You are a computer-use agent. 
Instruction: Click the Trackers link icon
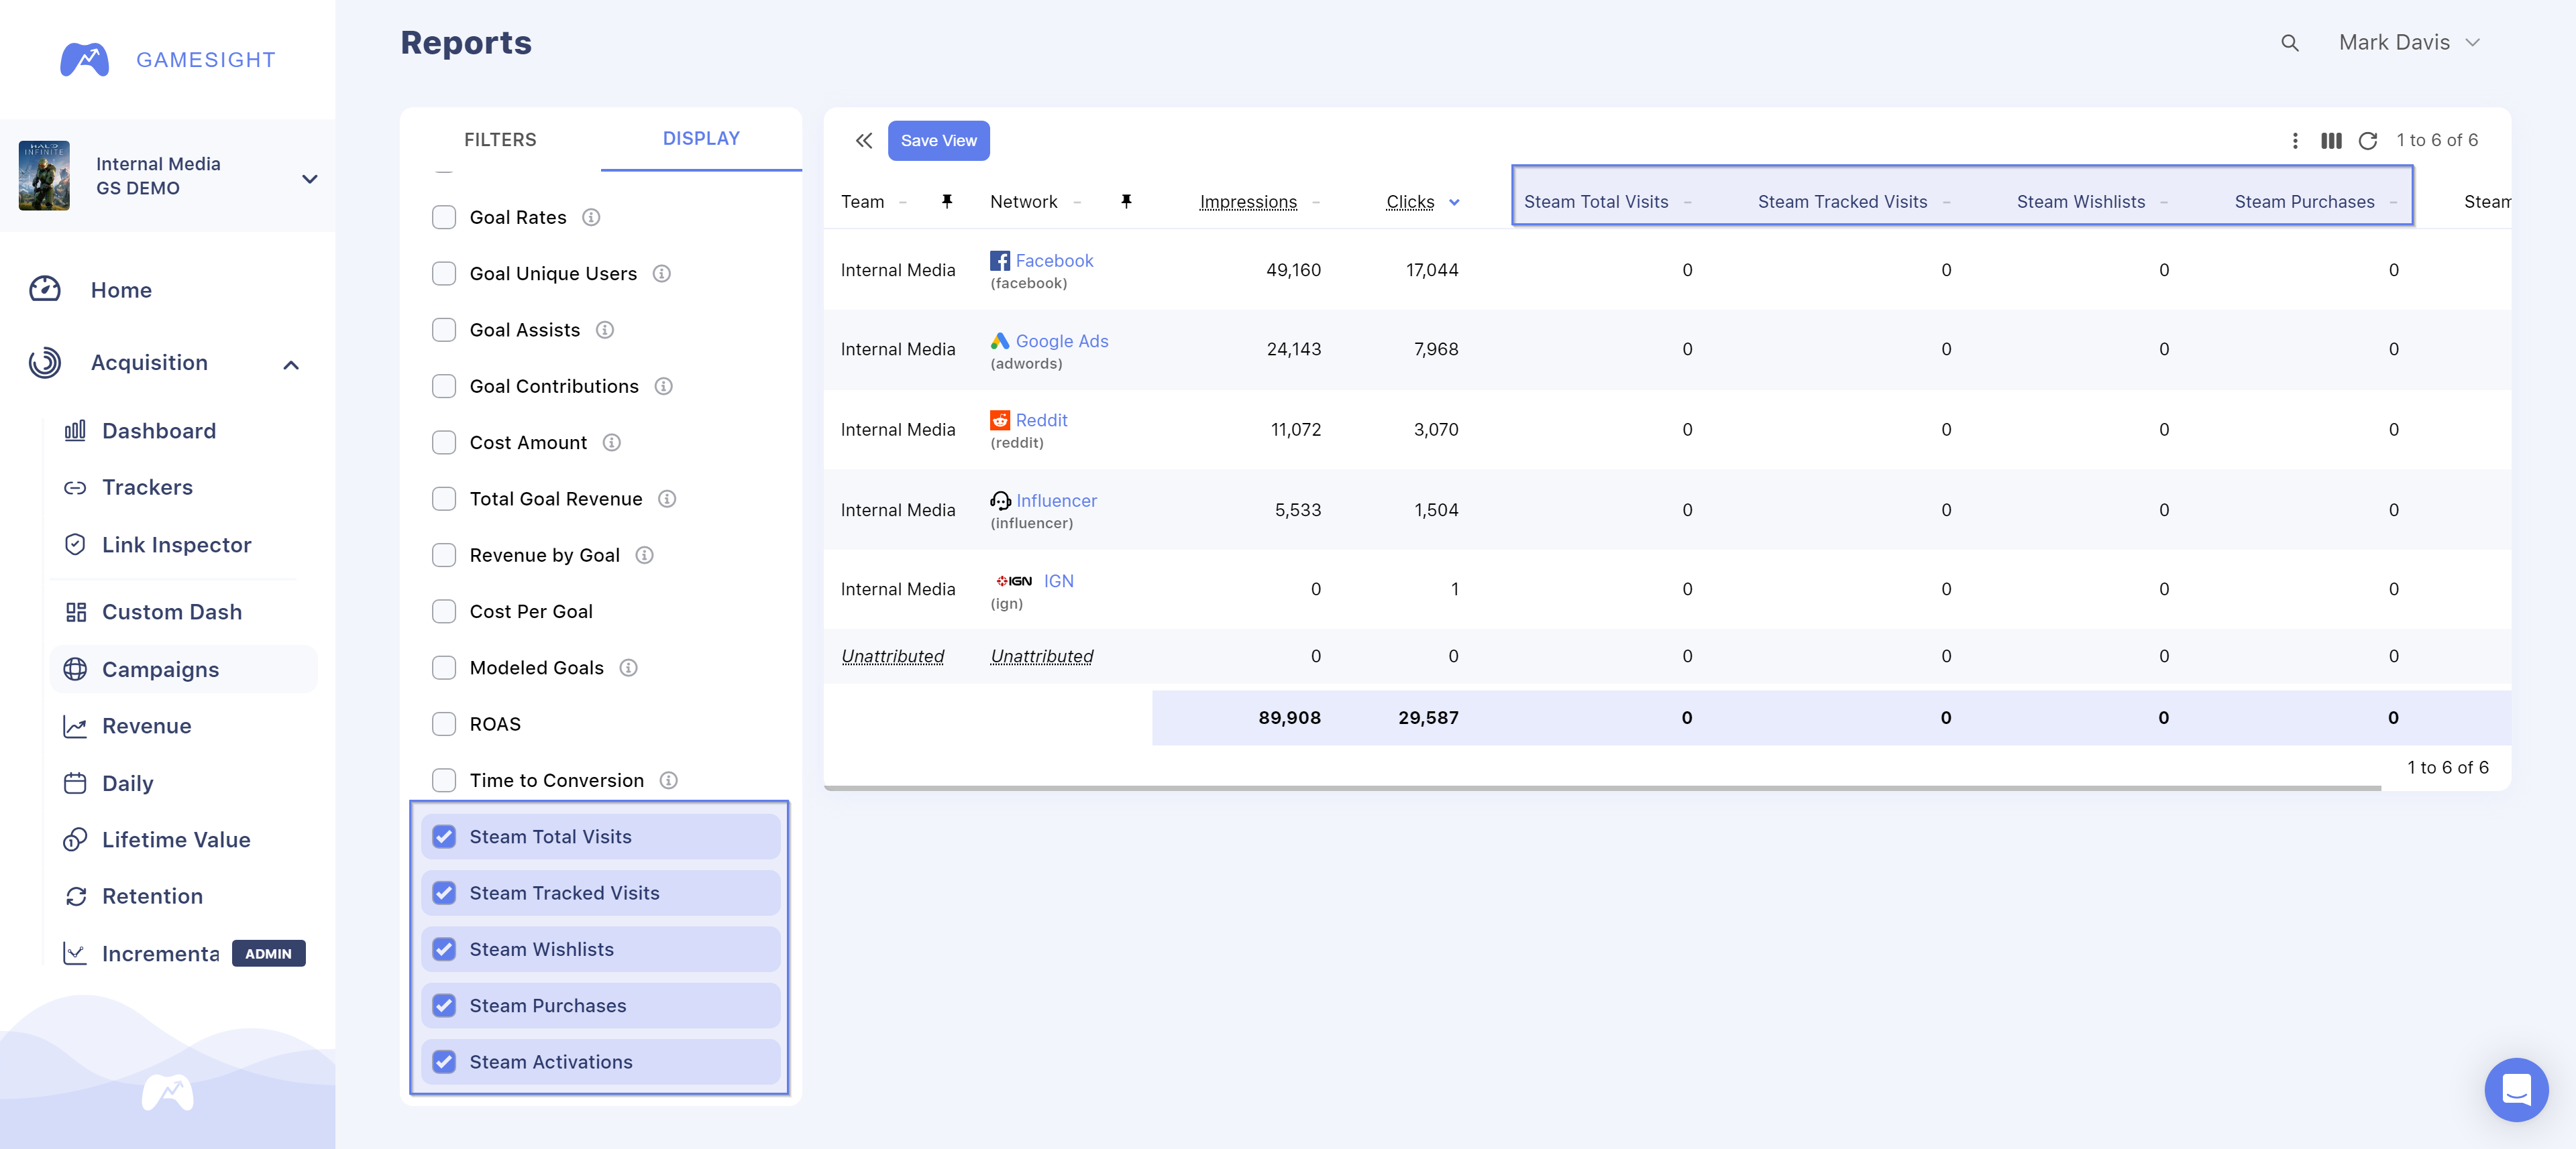click(75, 487)
